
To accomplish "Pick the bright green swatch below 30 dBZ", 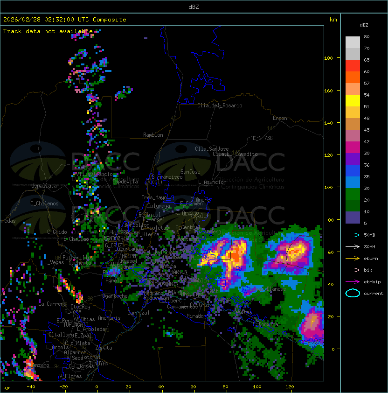I will [353, 194].
